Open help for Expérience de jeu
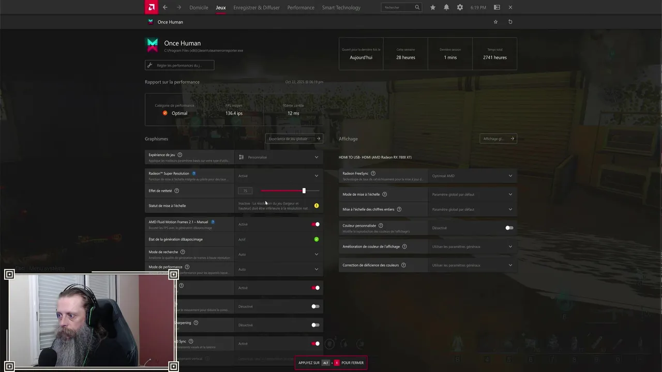Screen dimensions: 662x372 (180, 154)
